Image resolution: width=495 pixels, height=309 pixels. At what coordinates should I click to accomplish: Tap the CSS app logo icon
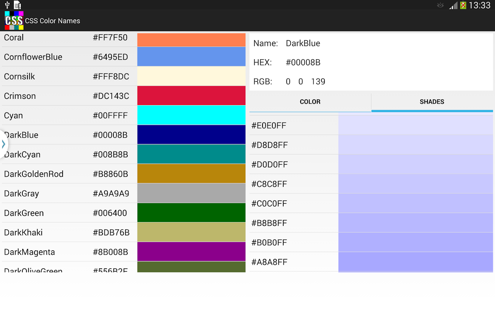point(14,21)
